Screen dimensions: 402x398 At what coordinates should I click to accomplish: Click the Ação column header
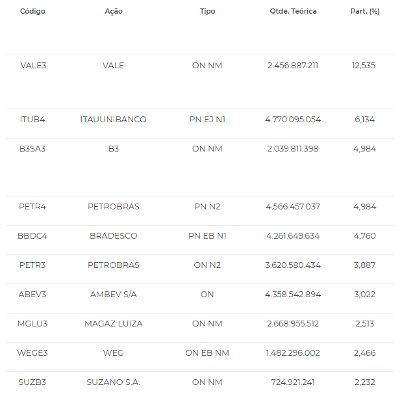click(x=114, y=11)
